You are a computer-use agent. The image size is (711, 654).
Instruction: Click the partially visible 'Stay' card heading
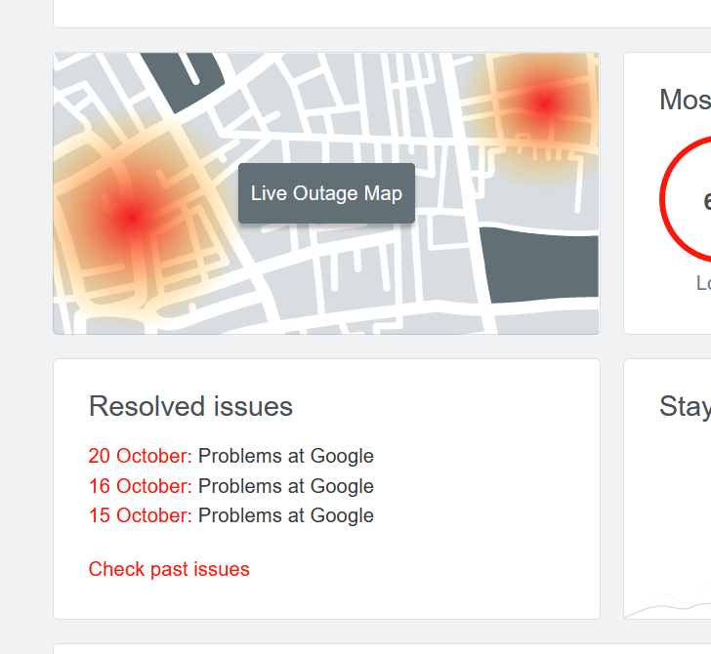tap(685, 407)
